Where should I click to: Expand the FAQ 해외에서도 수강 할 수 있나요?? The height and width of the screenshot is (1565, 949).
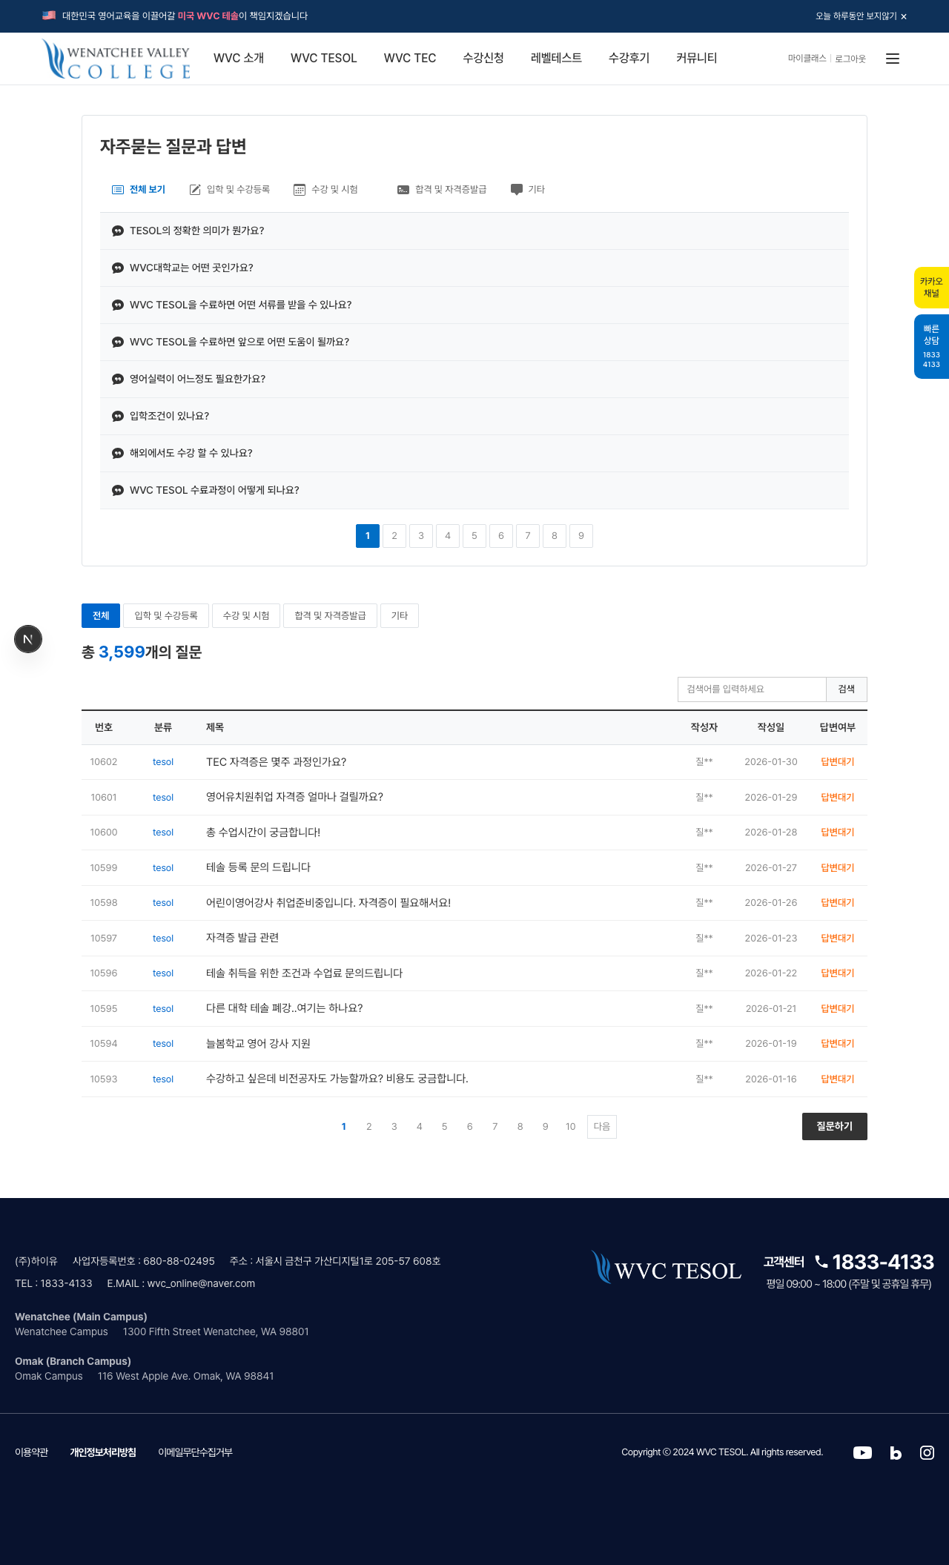474,453
